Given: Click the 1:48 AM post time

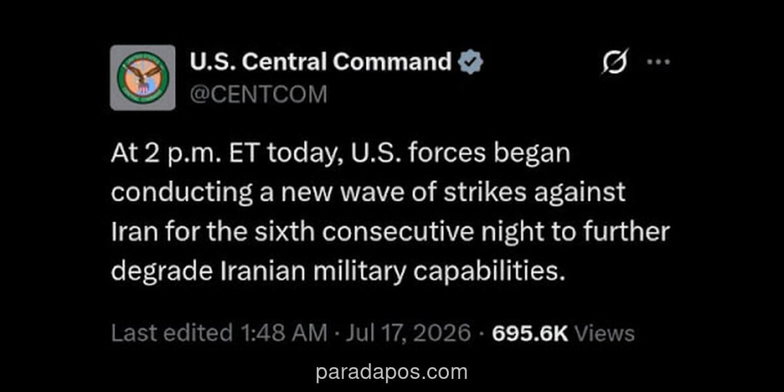Looking at the screenshot, I should pyautogui.click(x=283, y=333).
